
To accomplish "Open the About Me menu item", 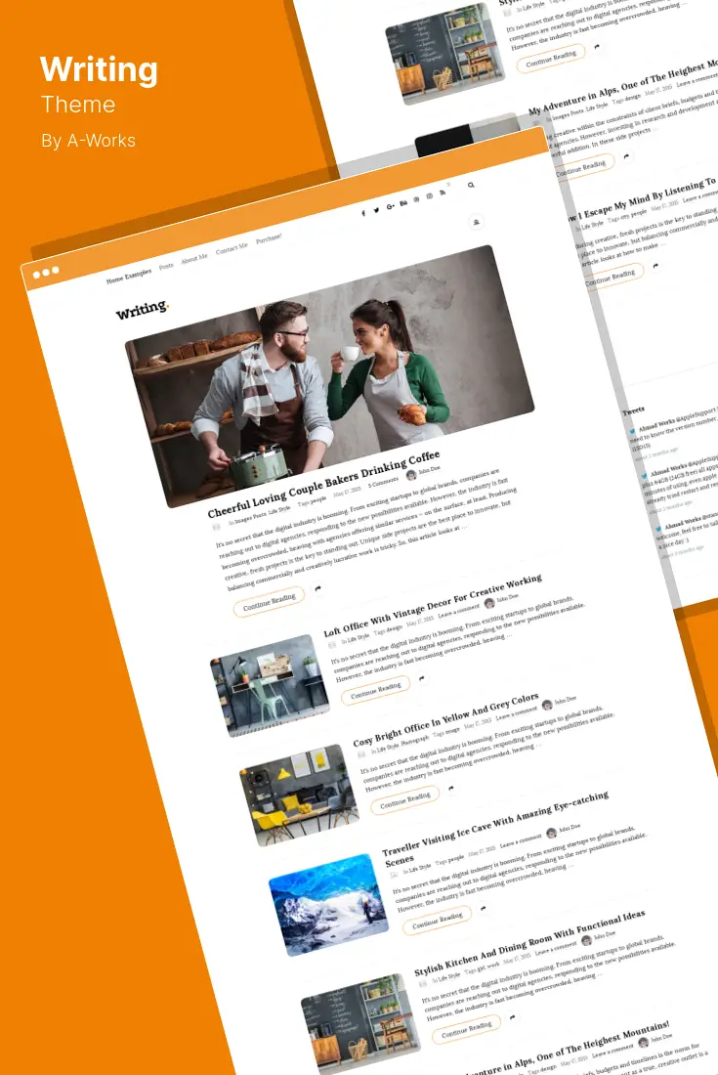I will point(193,258).
